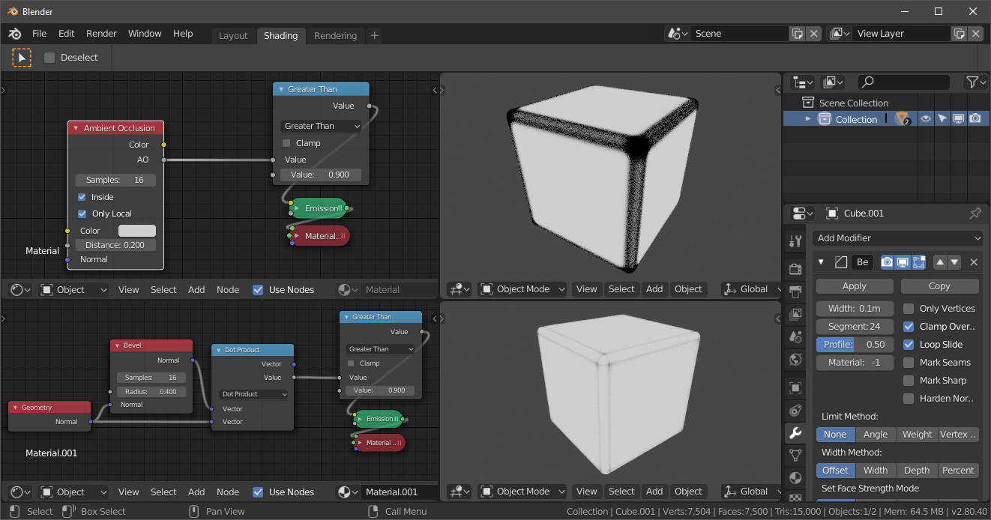Toggle Collection visibility eye in the outliner
991x520 pixels.
click(x=924, y=118)
